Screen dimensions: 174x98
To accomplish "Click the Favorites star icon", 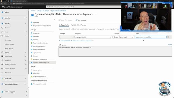I will (2, 18).
